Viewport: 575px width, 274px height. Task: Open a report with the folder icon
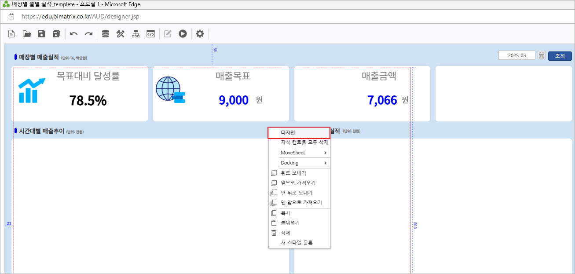(x=27, y=34)
